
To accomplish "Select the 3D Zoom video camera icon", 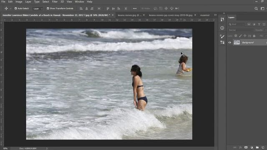I will click(177, 8).
